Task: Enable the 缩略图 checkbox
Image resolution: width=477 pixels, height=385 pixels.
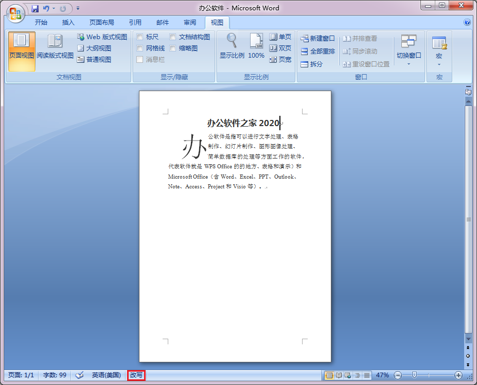Action: pos(173,48)
